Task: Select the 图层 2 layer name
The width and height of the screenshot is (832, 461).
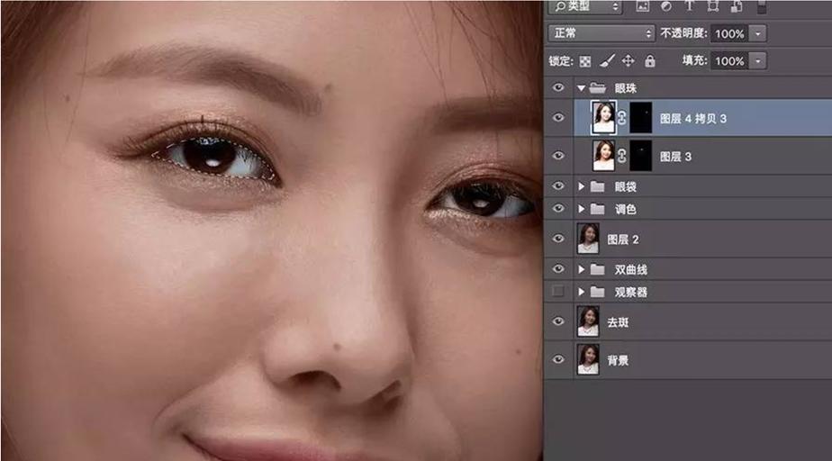Action: 623,240
